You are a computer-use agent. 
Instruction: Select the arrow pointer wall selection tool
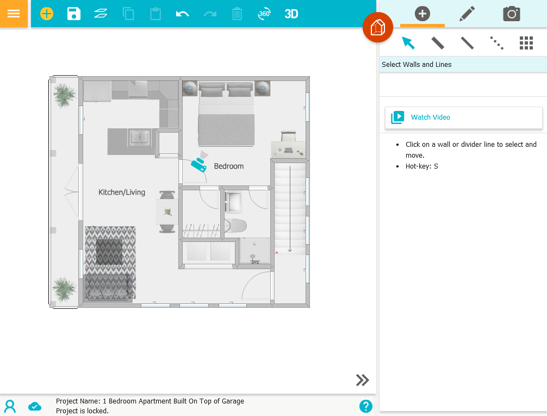click(x=408, y=43)
